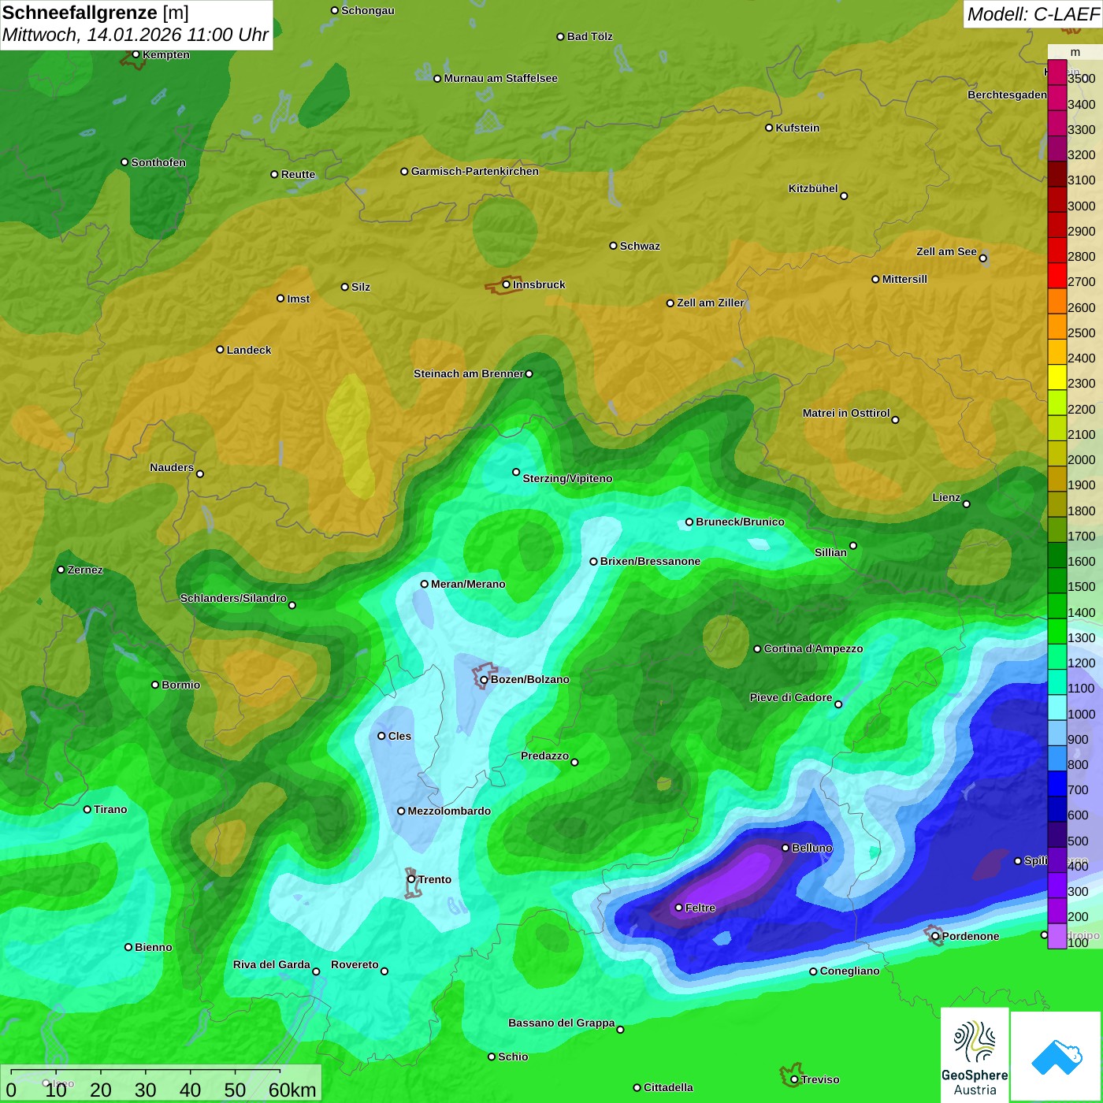
Task: Click the Modell: C-LAEF label
Action: 1033,14
